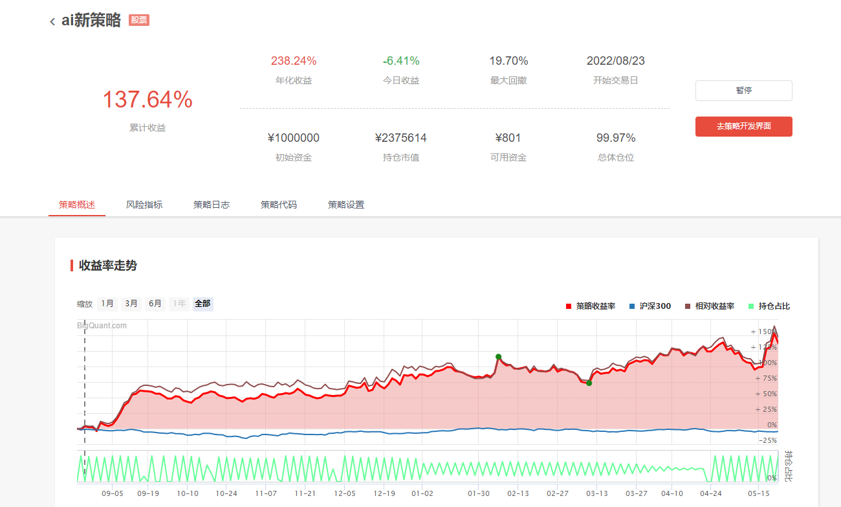Click the blue square icon for 沪深300

coord(631,306)
